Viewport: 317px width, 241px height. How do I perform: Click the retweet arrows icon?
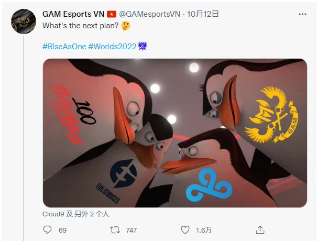[115, 230]
